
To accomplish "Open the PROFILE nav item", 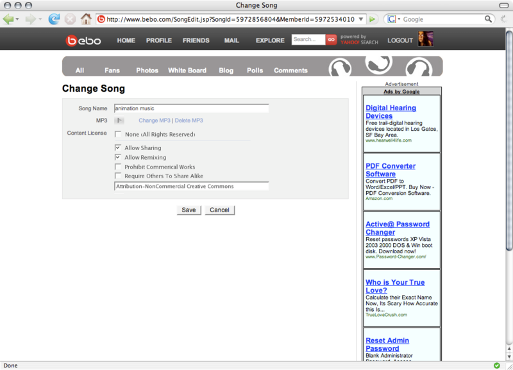I will 158,40.
